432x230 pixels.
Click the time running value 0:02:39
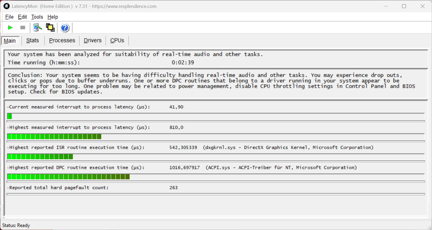coord(183,62)
